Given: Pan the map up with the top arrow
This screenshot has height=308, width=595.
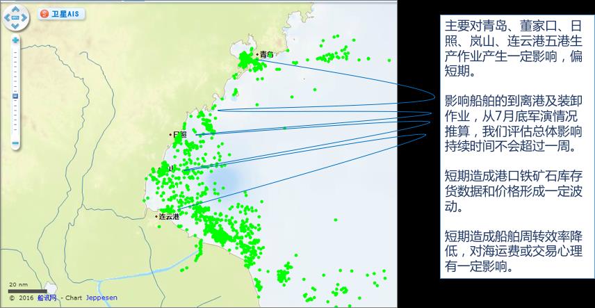Looking at the screenshot, I should coord(16,8).
